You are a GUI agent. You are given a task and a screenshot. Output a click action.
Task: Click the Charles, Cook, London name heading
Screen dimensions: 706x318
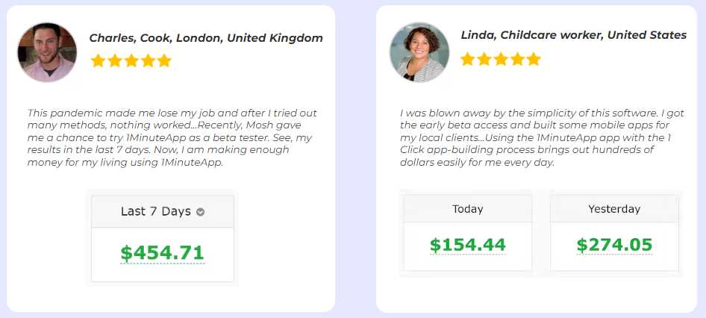(x=206, y=38)
